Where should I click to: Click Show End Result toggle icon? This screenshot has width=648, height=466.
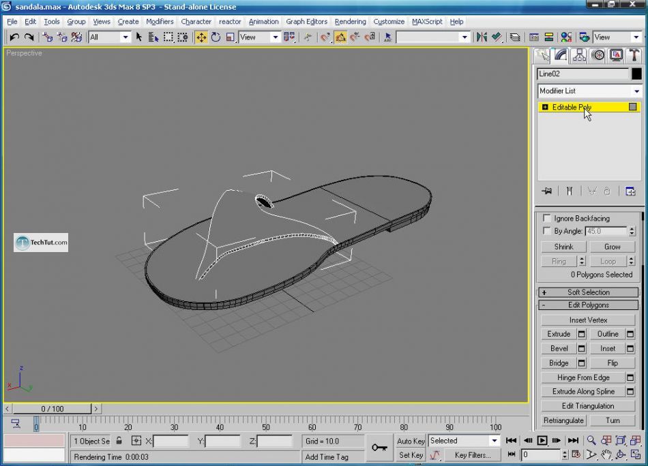570,191
